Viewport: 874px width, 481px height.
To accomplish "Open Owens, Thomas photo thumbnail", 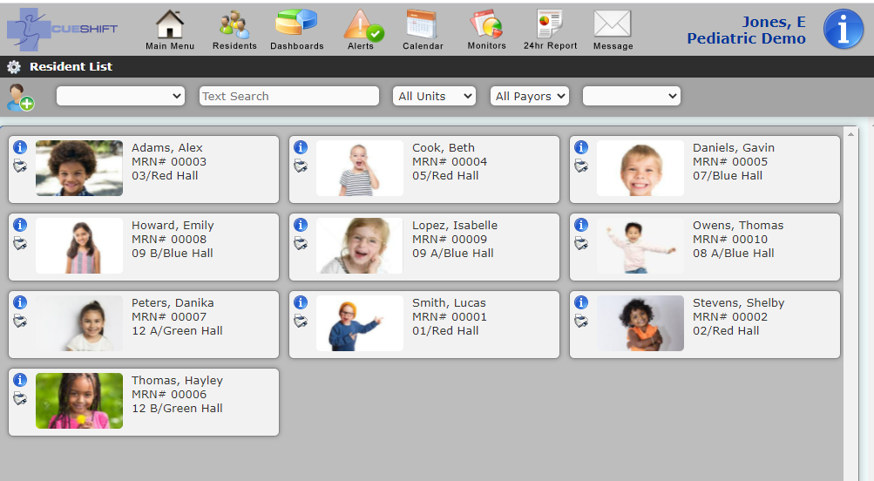I will pos(640,245).
